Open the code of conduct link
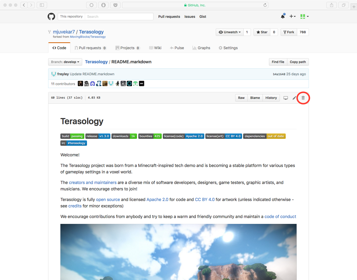 [x=280, y=216]
